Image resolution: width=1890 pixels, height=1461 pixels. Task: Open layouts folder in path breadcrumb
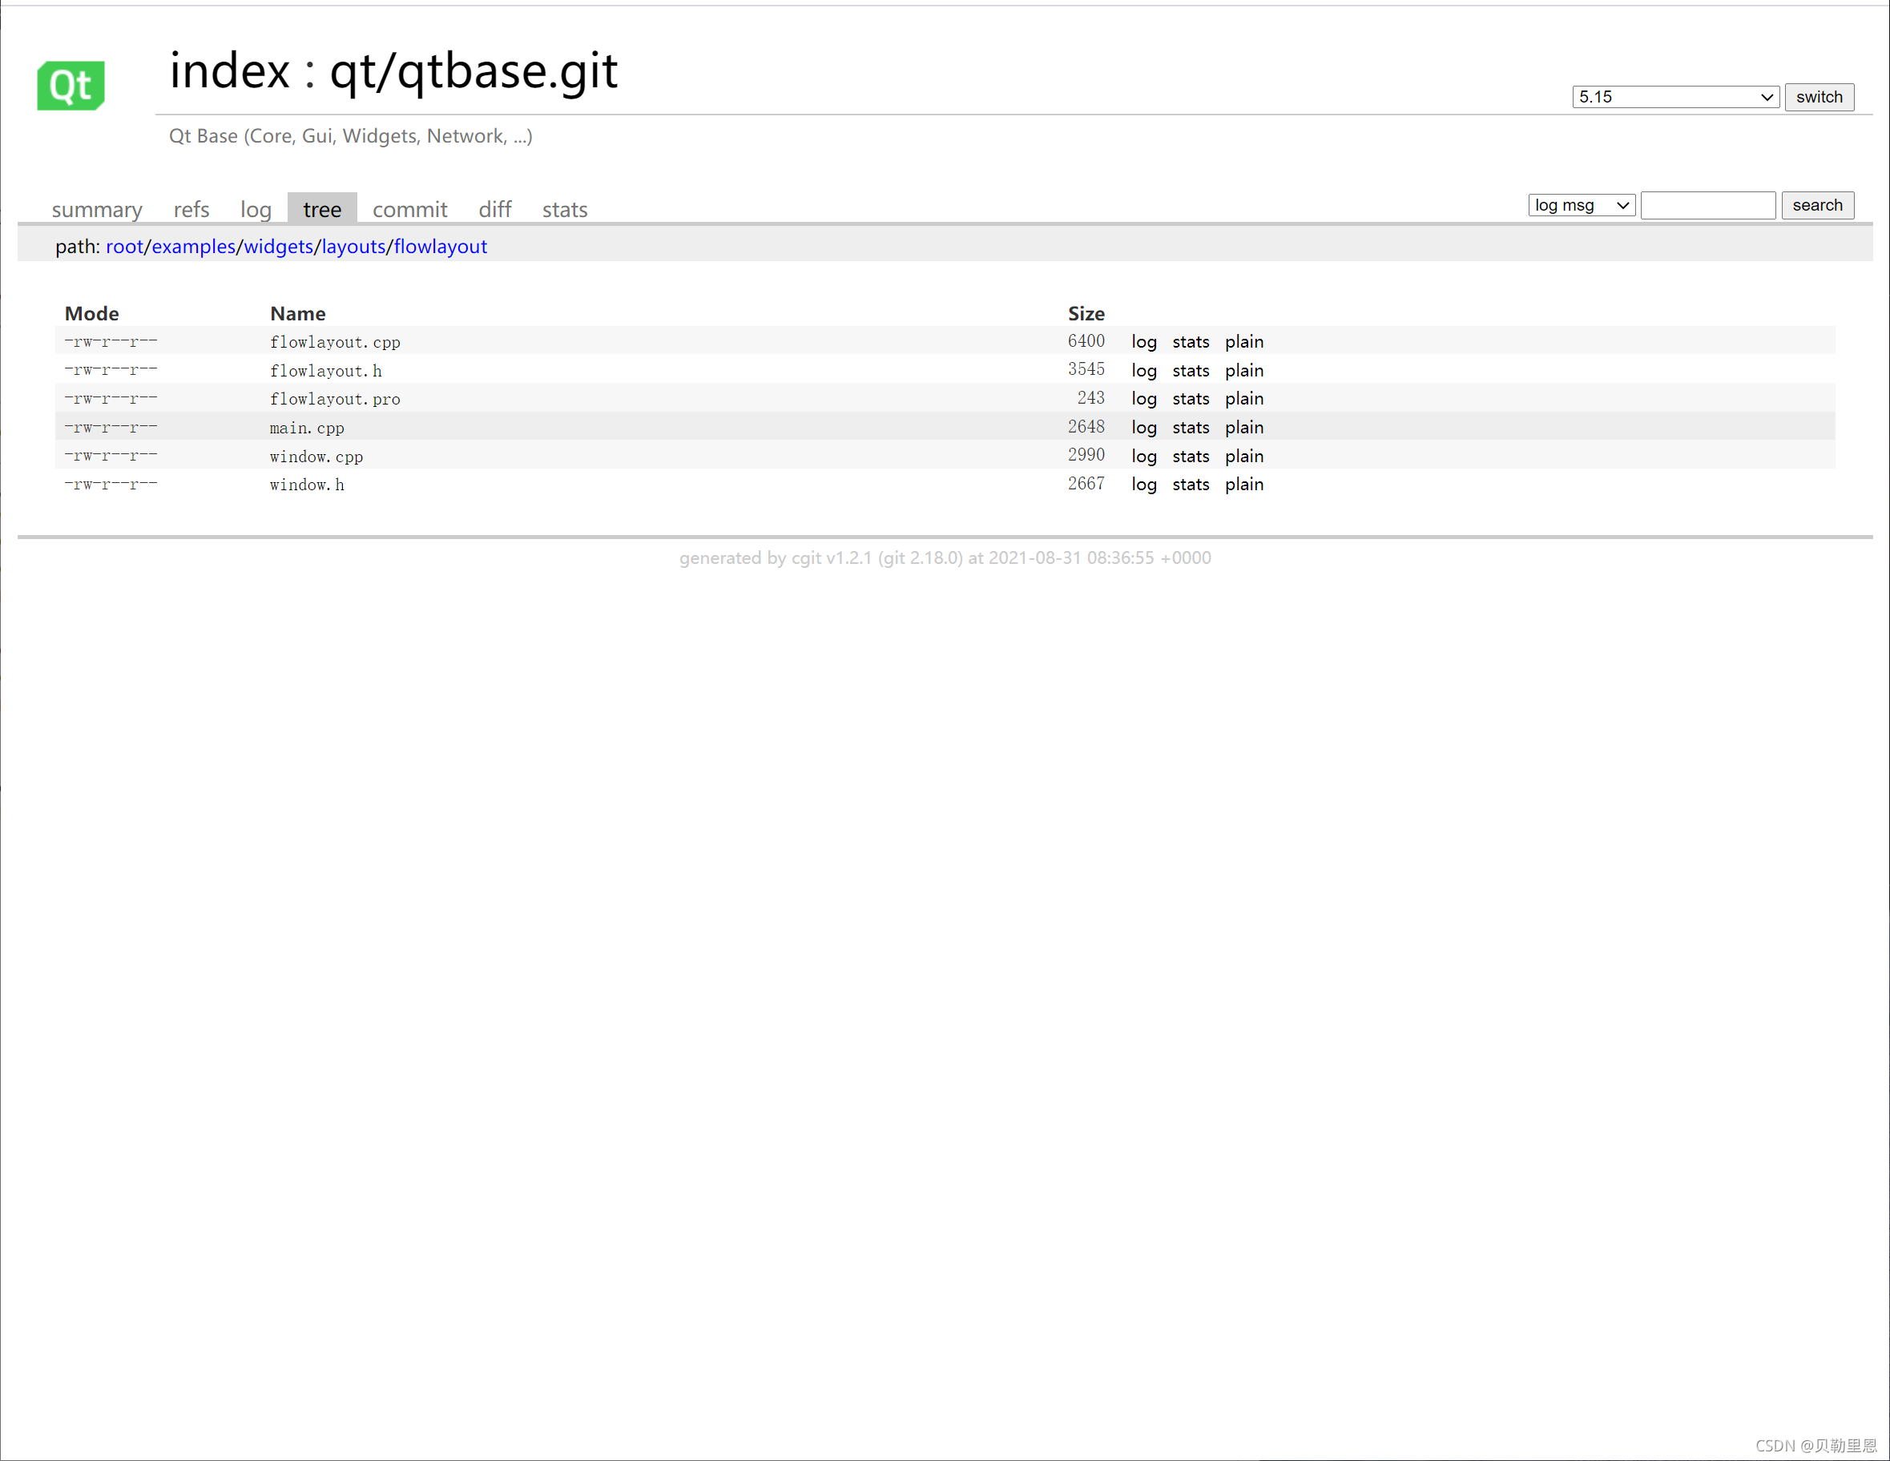click(353, 247)
